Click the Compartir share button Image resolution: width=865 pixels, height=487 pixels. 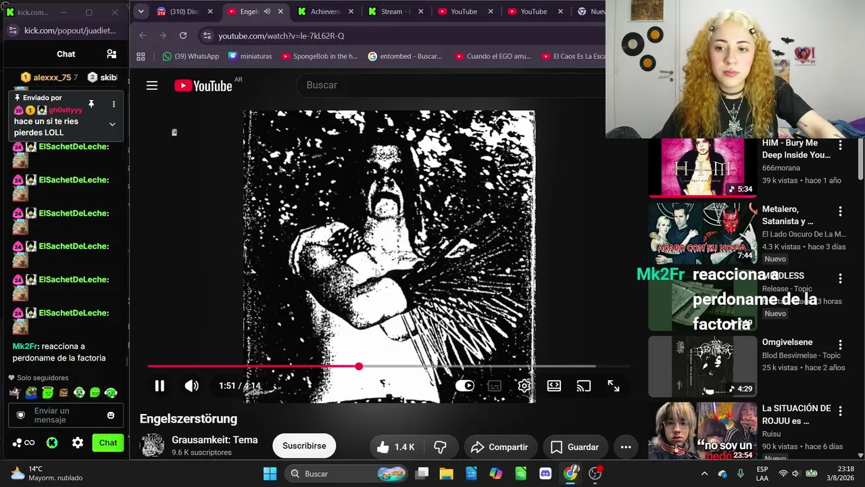[499, 447]
